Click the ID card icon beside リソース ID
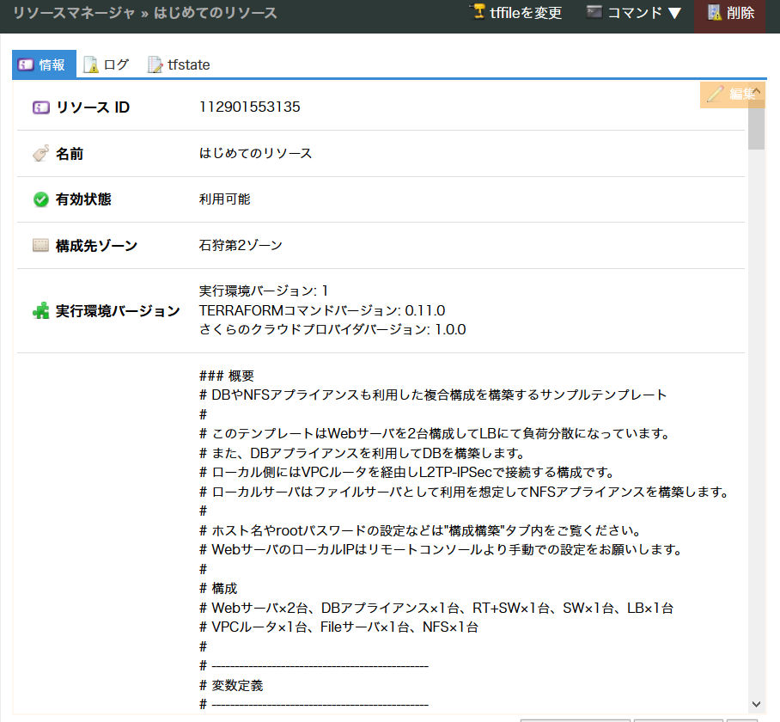 point(40,107)
